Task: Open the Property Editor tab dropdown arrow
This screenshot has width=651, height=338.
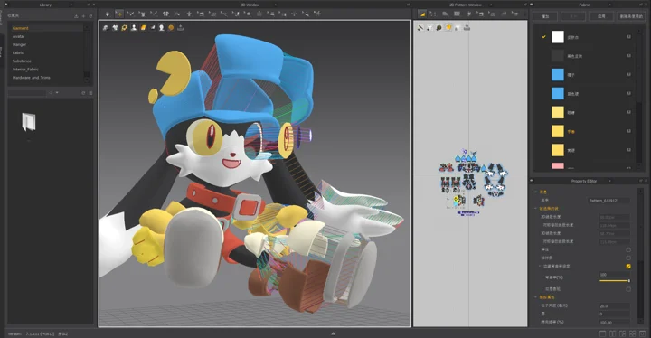Action: click(610, 181)
